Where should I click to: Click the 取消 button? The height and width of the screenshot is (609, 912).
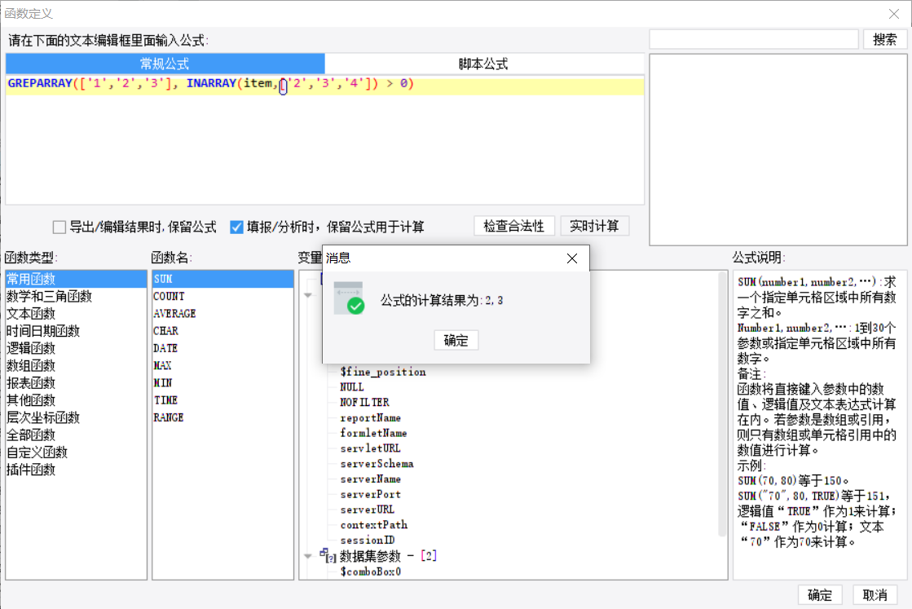[875, 595]
